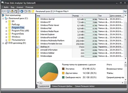Screen dimensions: 128x93
Task: Open the Вид menu
Action: [x=13, y=7]
